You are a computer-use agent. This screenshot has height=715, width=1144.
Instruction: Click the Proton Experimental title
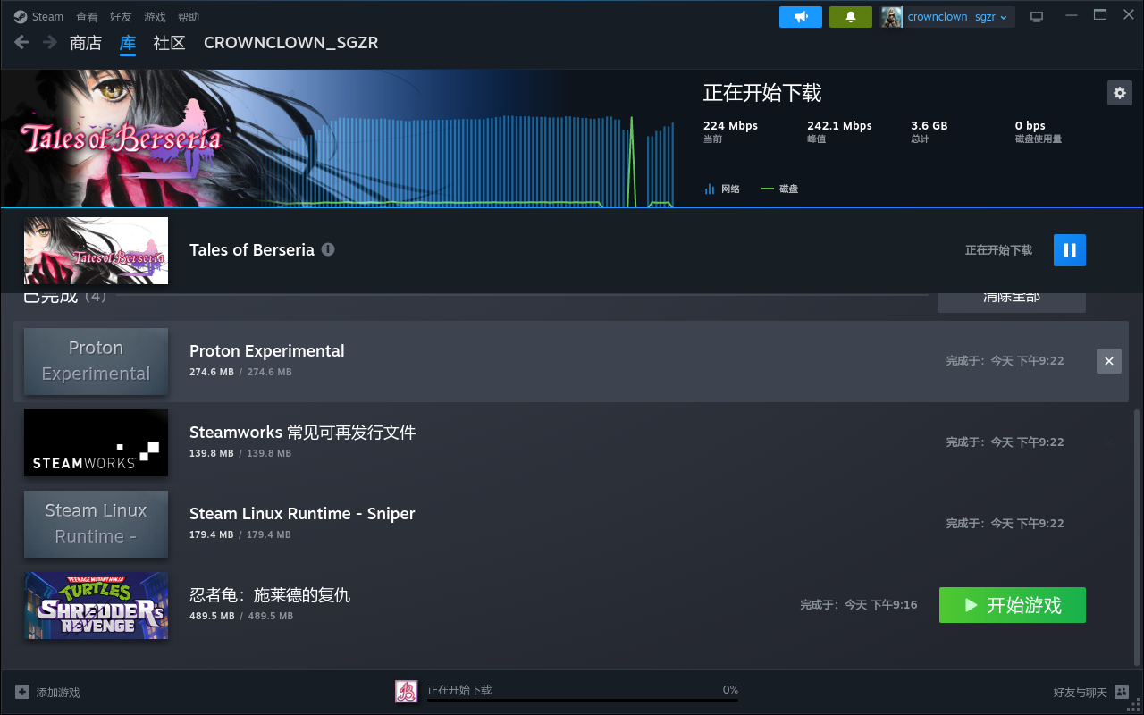tap(267, 351)
